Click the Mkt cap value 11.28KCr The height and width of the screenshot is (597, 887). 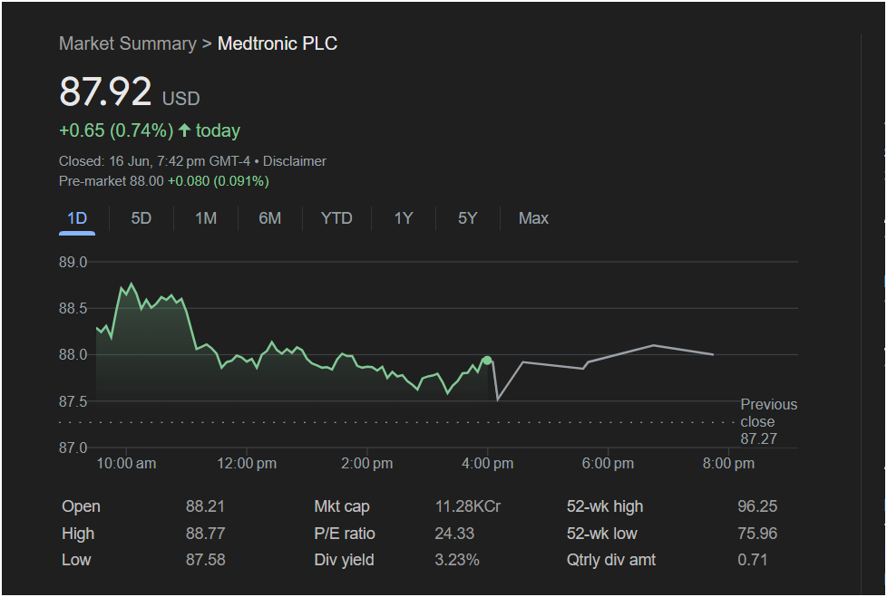468,506
